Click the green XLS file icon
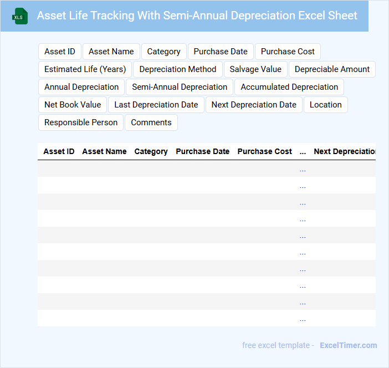This screenshot has width=389, height=368. tap(20, 16)
